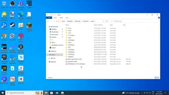Open Microsoft Teams desktop shortcut
Viewport: 169px width, 95px height.
21,5
